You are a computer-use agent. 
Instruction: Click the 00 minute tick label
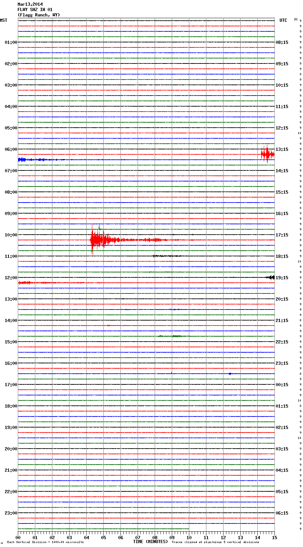(18, 537)
